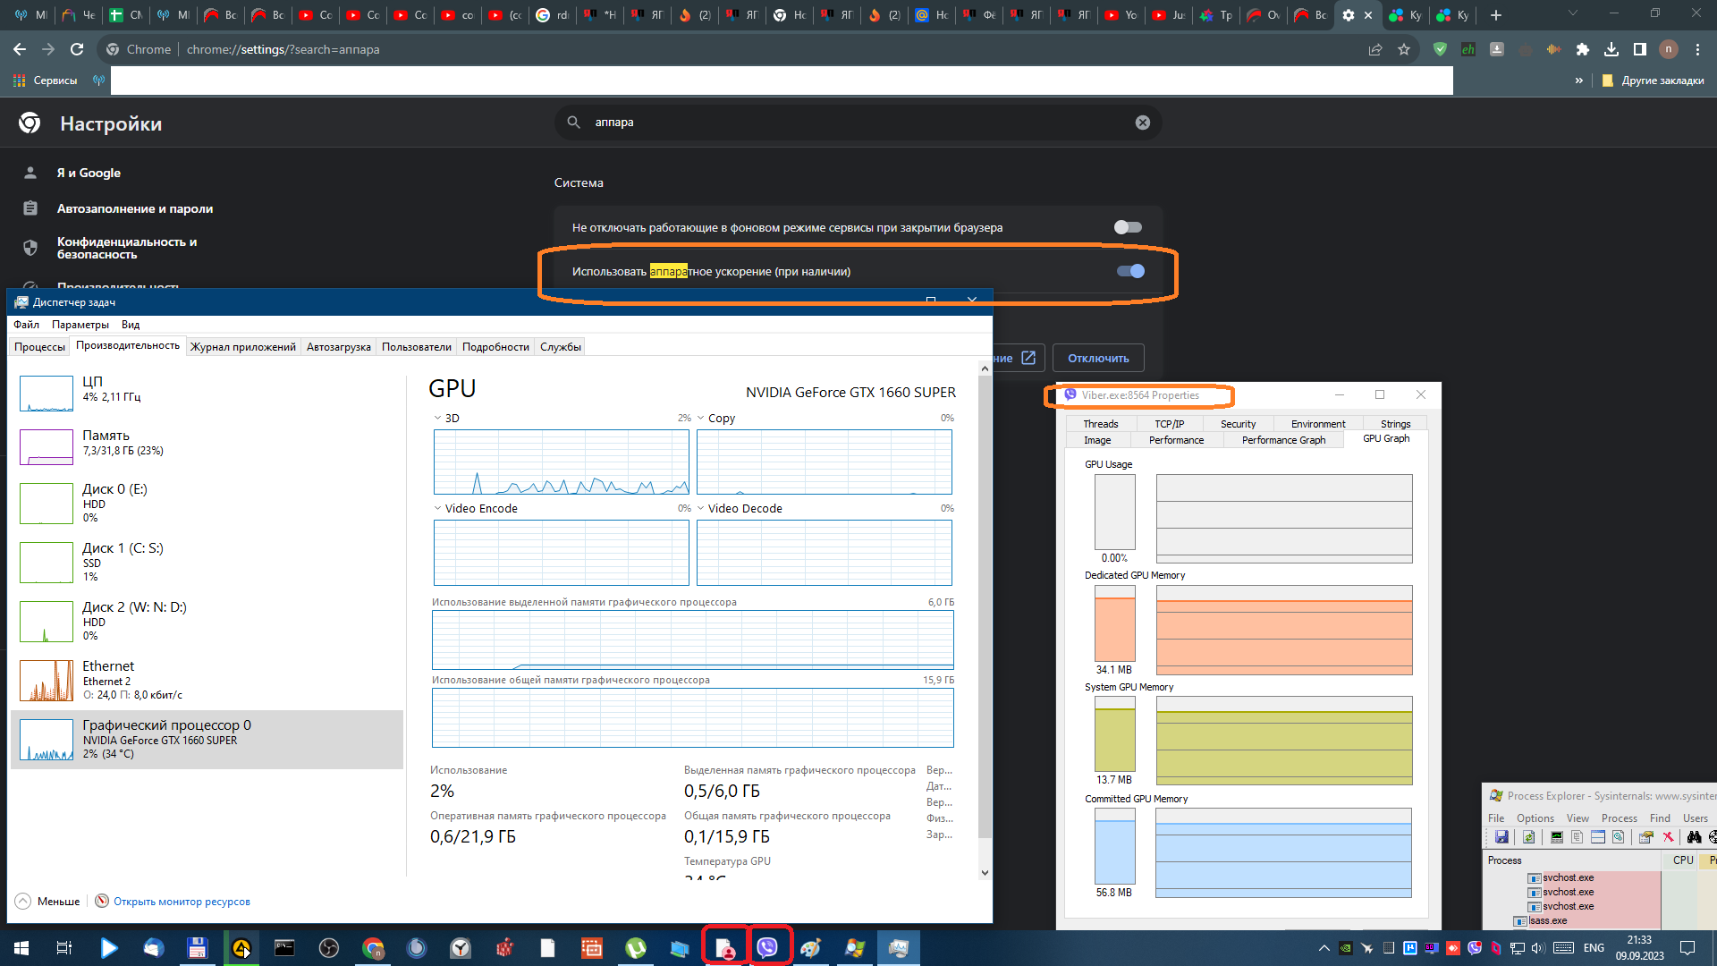The height and width of the screenshot is (966, 1717).
Task: Clear the settings search field X
Action: pyautogui.click(x=1142, y=123)
